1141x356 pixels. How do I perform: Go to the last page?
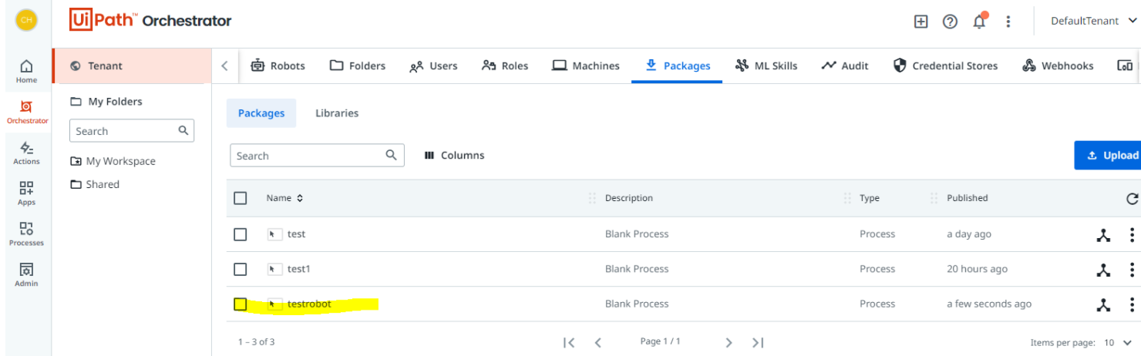758,342
